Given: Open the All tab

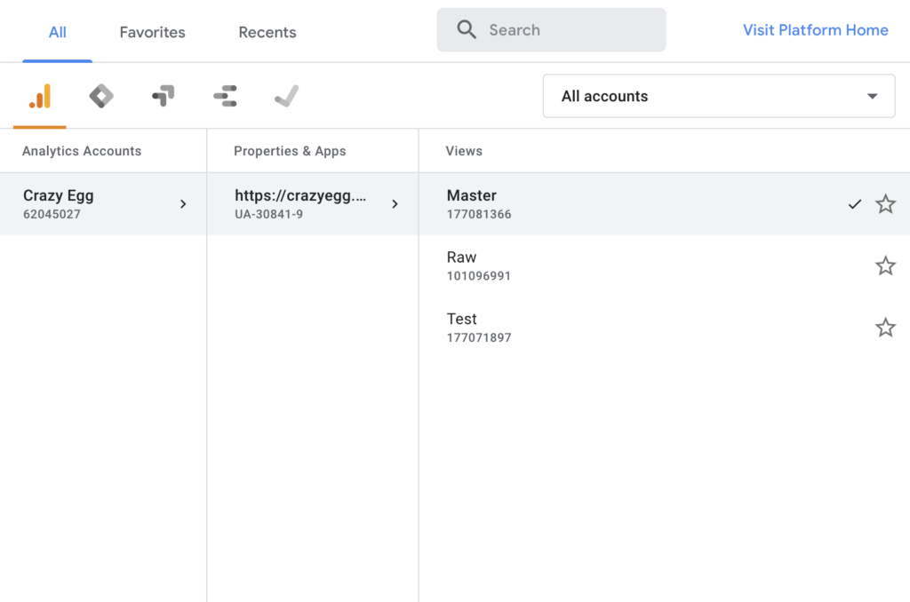Looking at the screenshot, I should [58, 33].
